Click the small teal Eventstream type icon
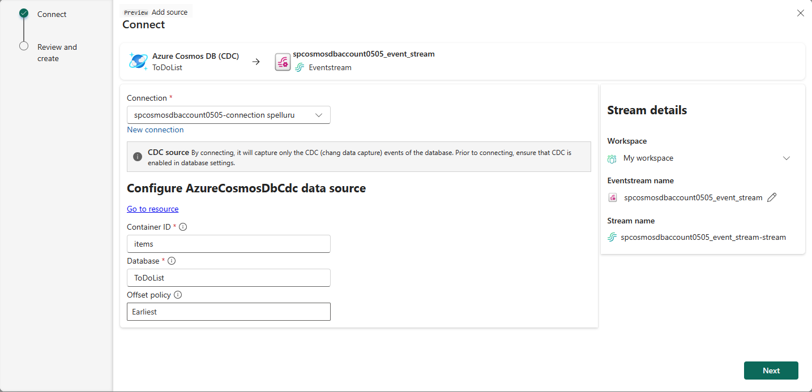The height and width of the screenshot is (392, 812). point(300,68)
